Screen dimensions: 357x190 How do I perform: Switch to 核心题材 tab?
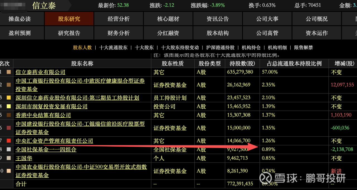tap(168, 19)
